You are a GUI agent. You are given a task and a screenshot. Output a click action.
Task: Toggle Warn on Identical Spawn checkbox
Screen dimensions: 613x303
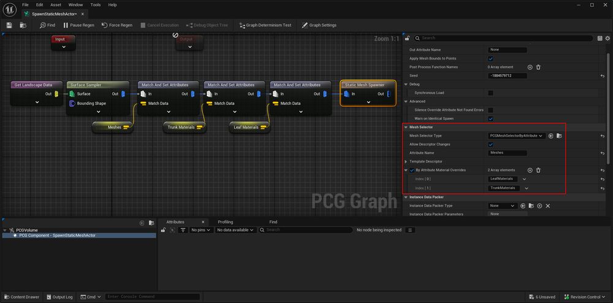click(490, 119)
